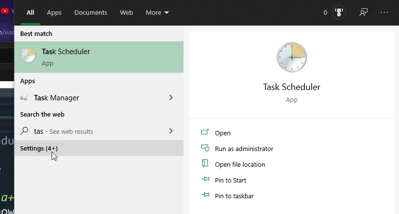Viewport: 399px width, 214px height.
Task: Click the feedback person icon
Action: click(364, 12)
